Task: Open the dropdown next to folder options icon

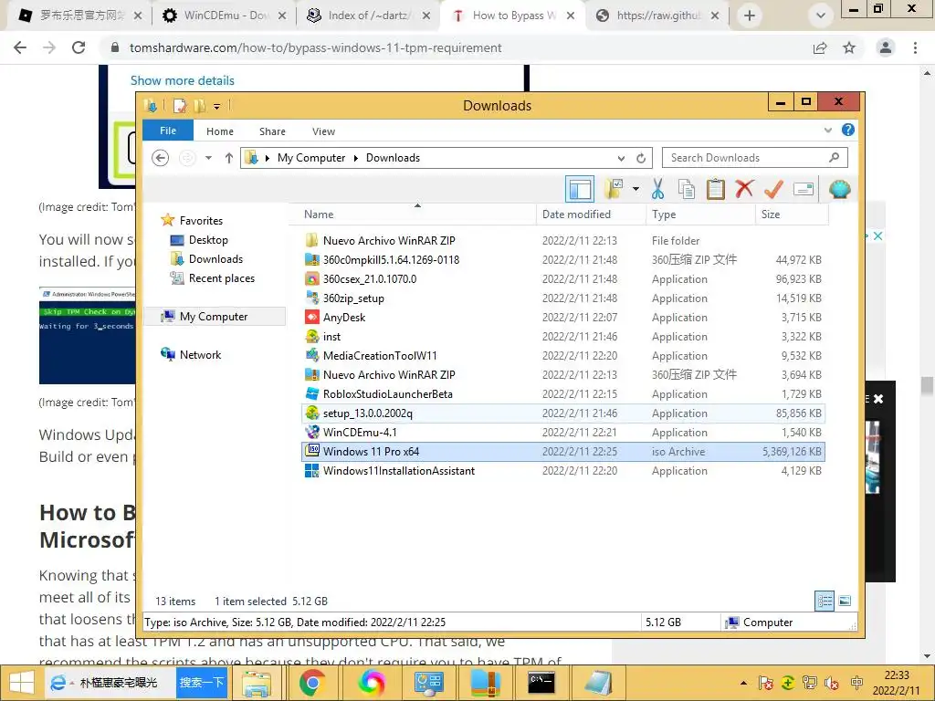Action: click(636, 190)
